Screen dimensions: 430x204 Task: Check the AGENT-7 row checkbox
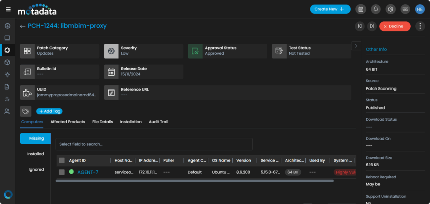click(62, 172)
